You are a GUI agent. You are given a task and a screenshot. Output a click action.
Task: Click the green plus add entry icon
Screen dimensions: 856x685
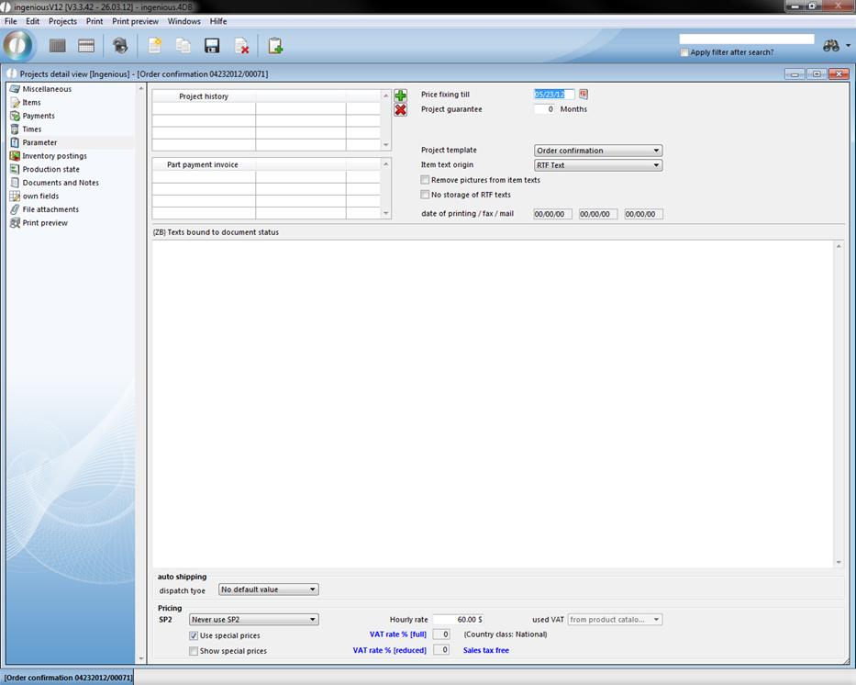(x=400, y=95)
